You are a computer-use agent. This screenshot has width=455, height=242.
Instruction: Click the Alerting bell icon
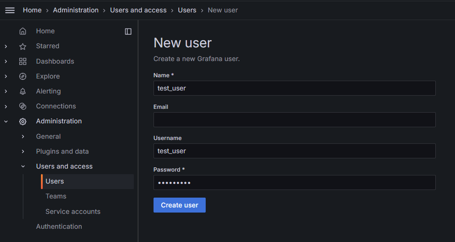point(23,91)
